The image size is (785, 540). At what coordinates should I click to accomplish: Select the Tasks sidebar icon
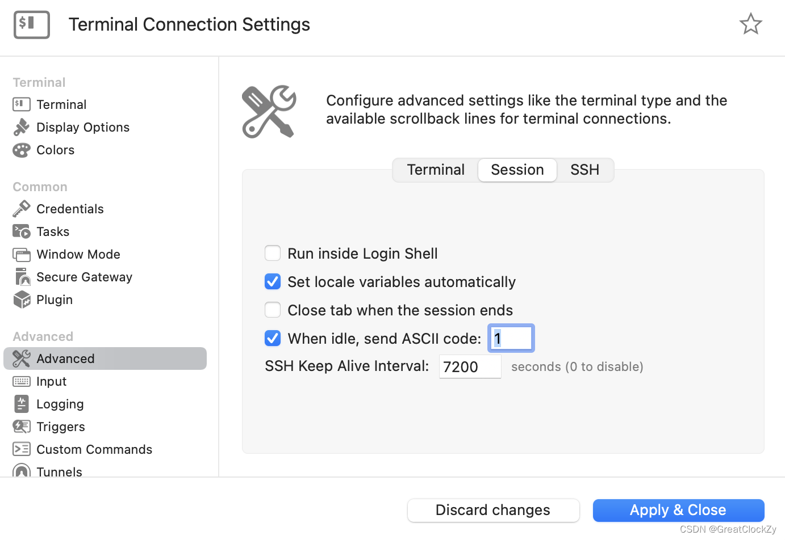pyautogui.click(x=22, y=231)
